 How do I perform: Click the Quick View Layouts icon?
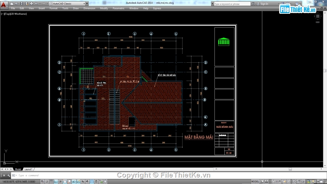pos(262,181)
